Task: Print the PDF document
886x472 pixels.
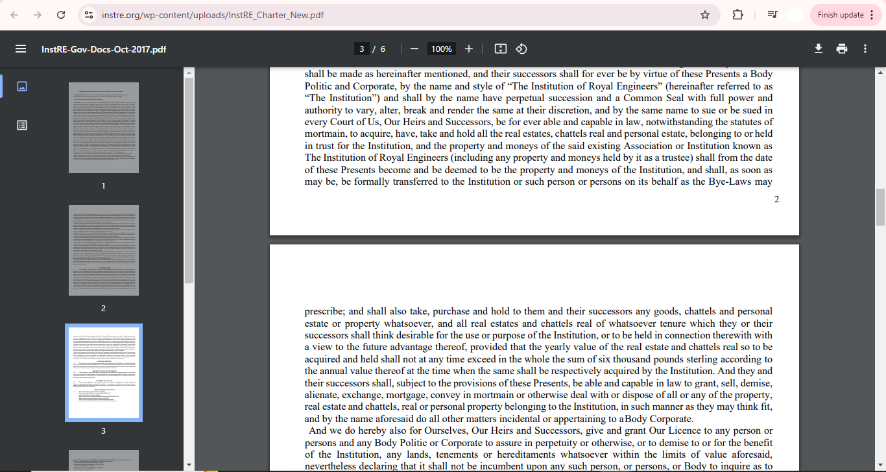Action: point(842,49)
